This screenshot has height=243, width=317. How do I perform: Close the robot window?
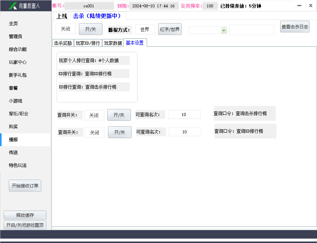click(311, 6)
